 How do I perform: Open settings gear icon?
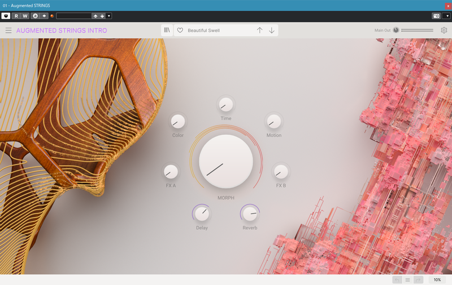[x=444, y=30]
